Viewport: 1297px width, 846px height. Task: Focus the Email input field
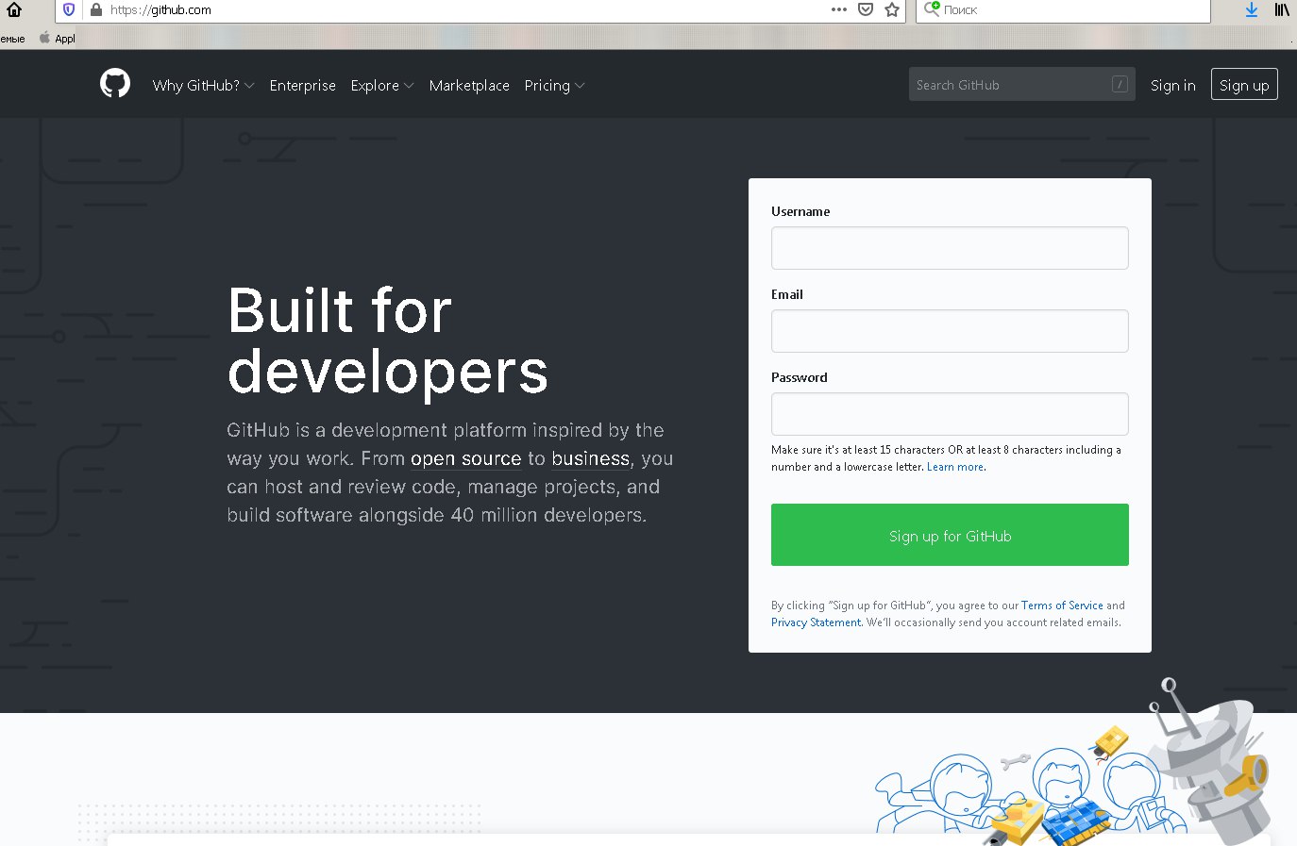(x=950, y=331)
